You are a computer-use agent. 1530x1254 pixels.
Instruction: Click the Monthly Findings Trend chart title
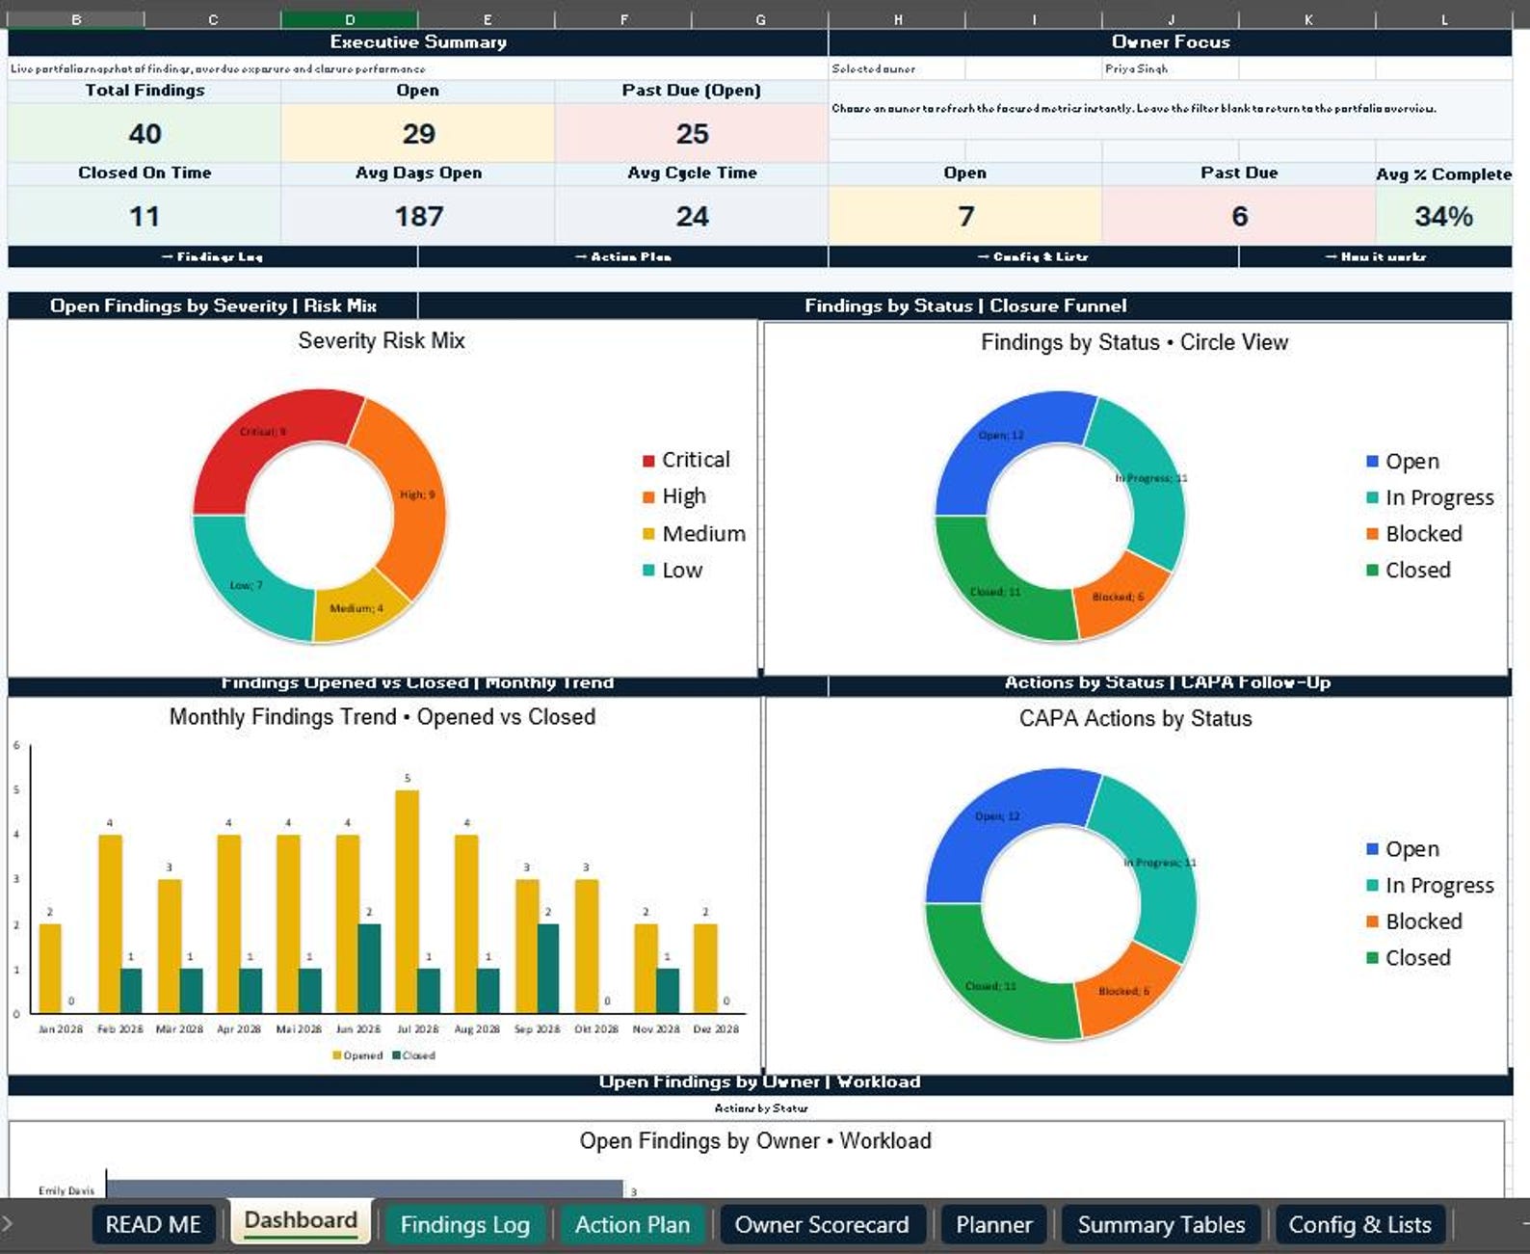point(382,717)
